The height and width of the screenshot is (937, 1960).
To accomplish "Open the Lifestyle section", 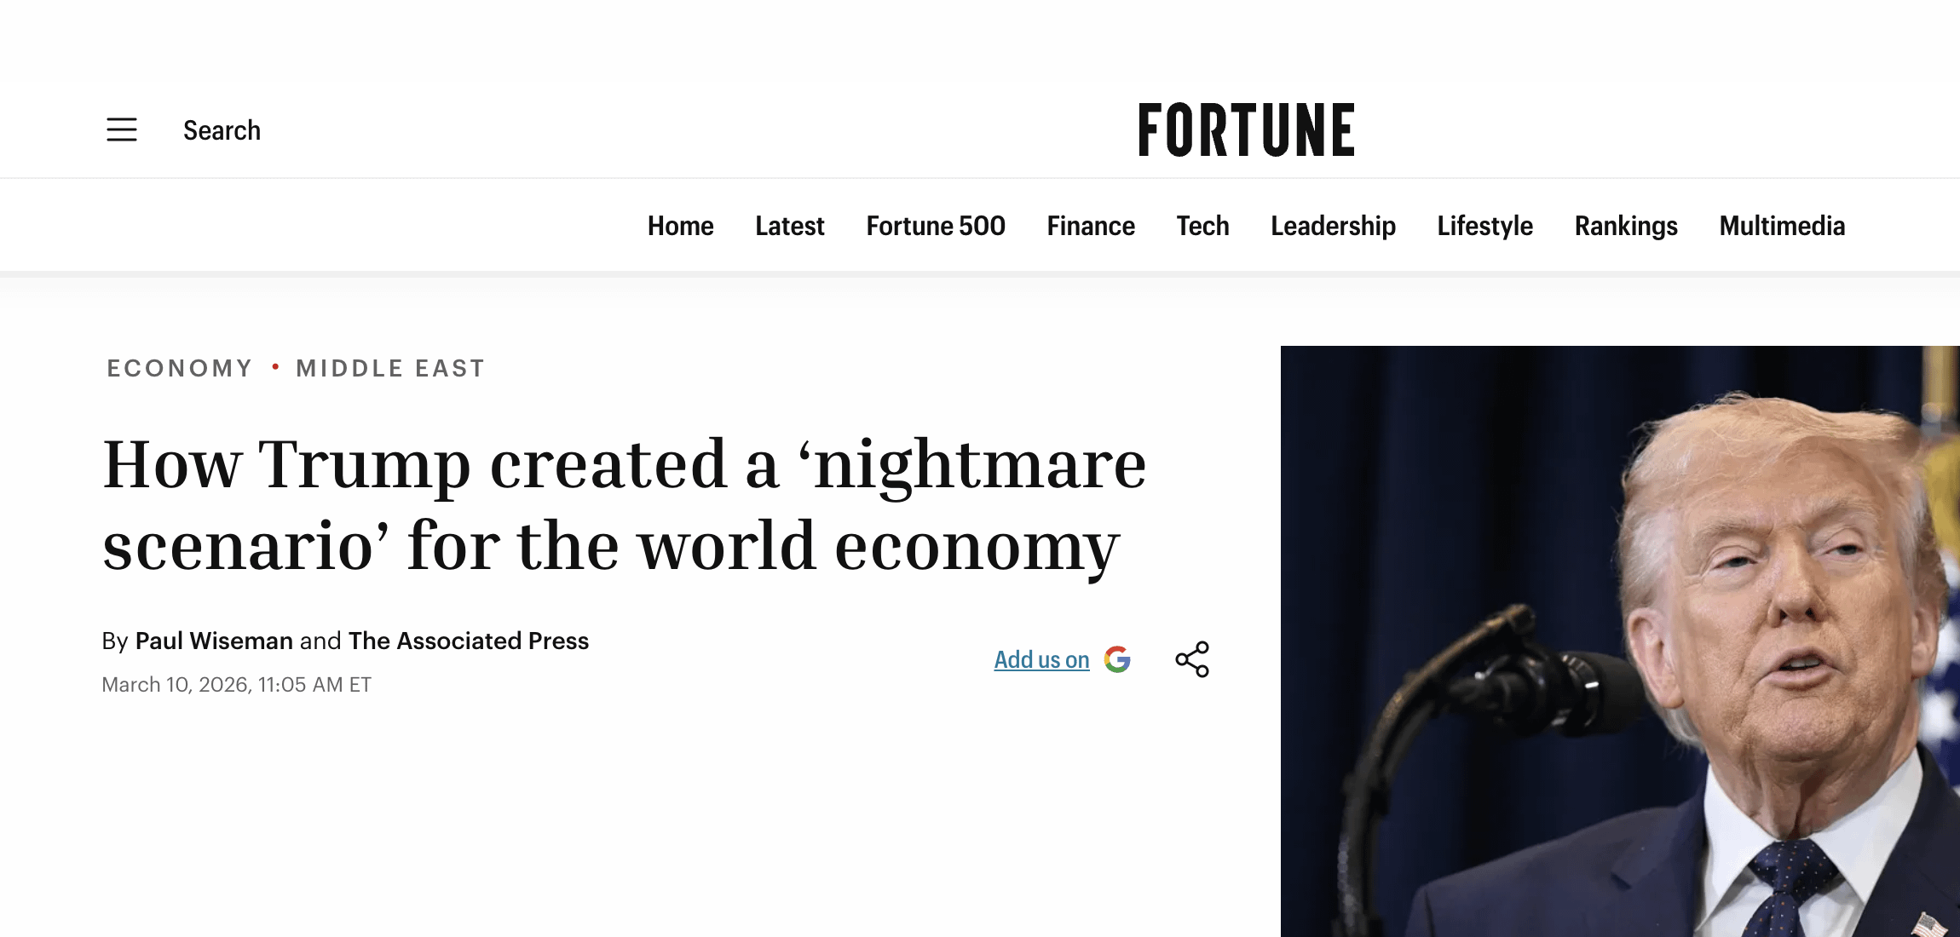I will 1484,226.
